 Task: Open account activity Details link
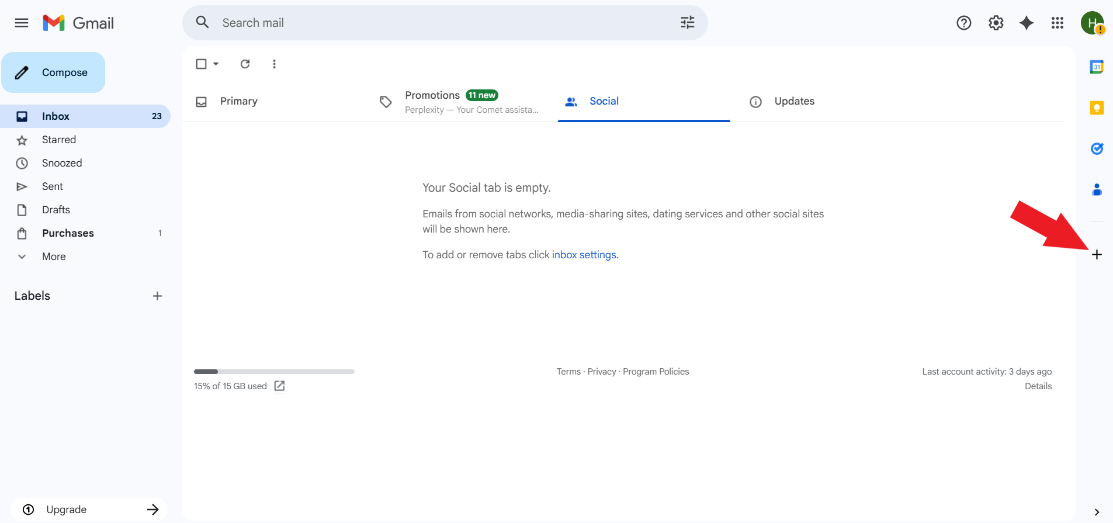click(x=1038, y=386)
